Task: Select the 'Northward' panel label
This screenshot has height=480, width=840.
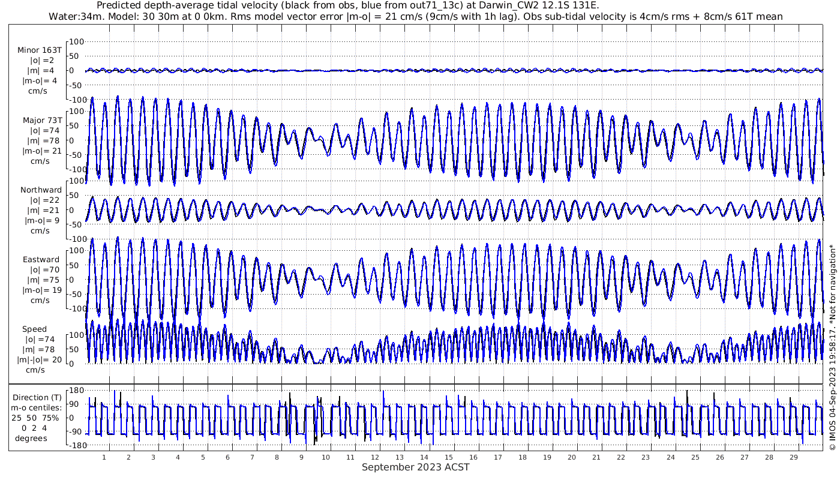Action: pos(41,190)
